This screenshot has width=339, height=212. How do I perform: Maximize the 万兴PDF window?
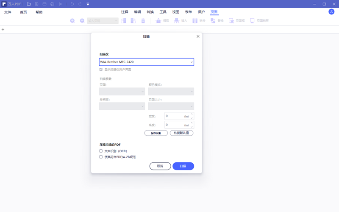[x=324, y=4]
